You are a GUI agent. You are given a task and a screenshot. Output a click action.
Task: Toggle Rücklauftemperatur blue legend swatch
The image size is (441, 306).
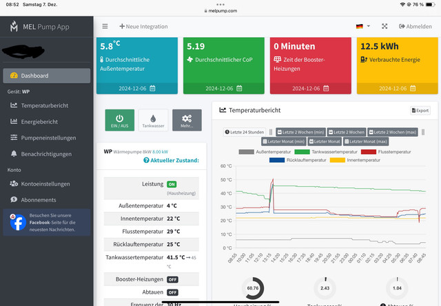pos(277,160)
